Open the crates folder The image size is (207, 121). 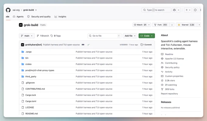pyautogui.click(x=28, y=64)
